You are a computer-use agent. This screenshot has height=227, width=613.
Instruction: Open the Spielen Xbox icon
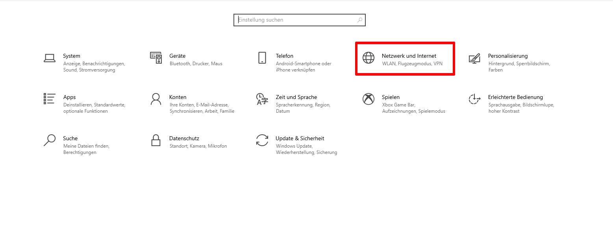pyautogui.click(x=369, y=99)
